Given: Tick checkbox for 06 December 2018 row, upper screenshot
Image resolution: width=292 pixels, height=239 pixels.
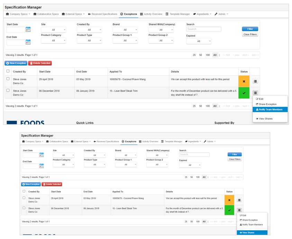Looking at the screenshot, I should click(8, 90).
